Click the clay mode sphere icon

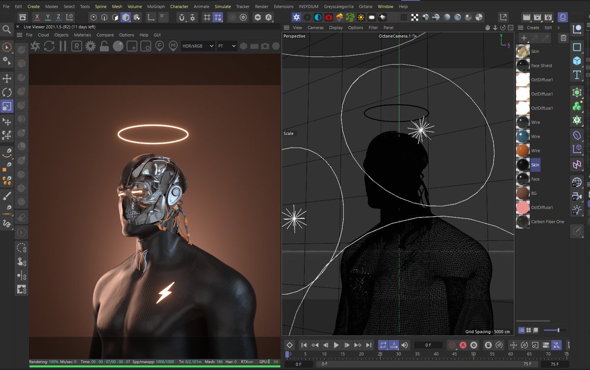(118, 46)
